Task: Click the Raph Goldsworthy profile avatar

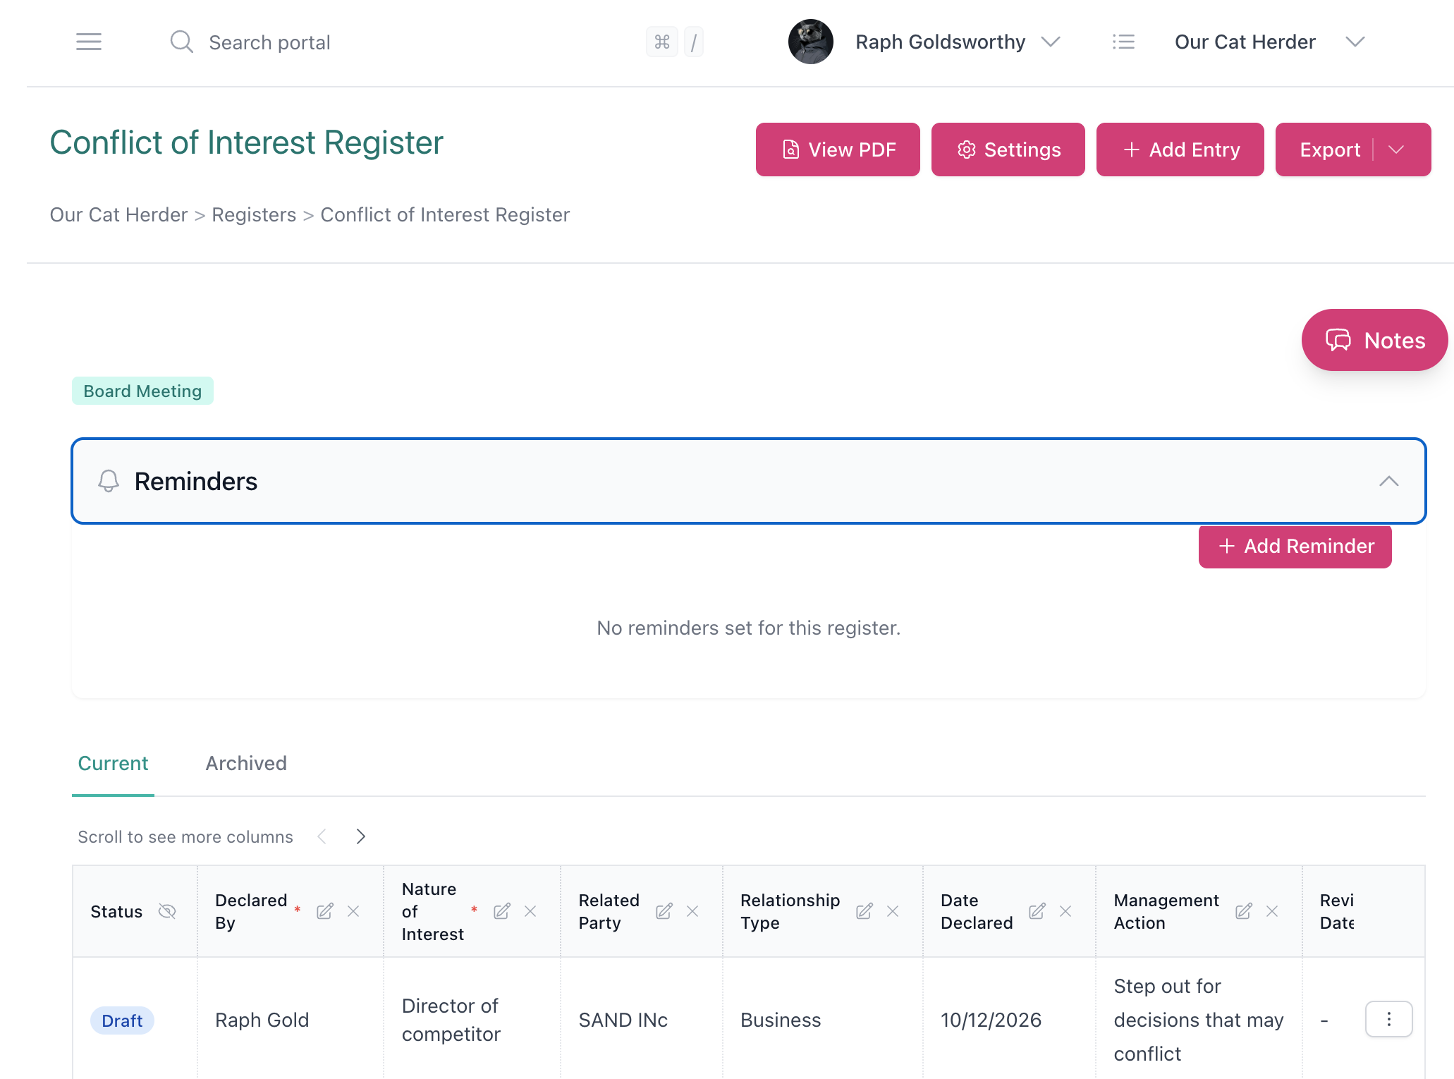Action: pos(810,42)
